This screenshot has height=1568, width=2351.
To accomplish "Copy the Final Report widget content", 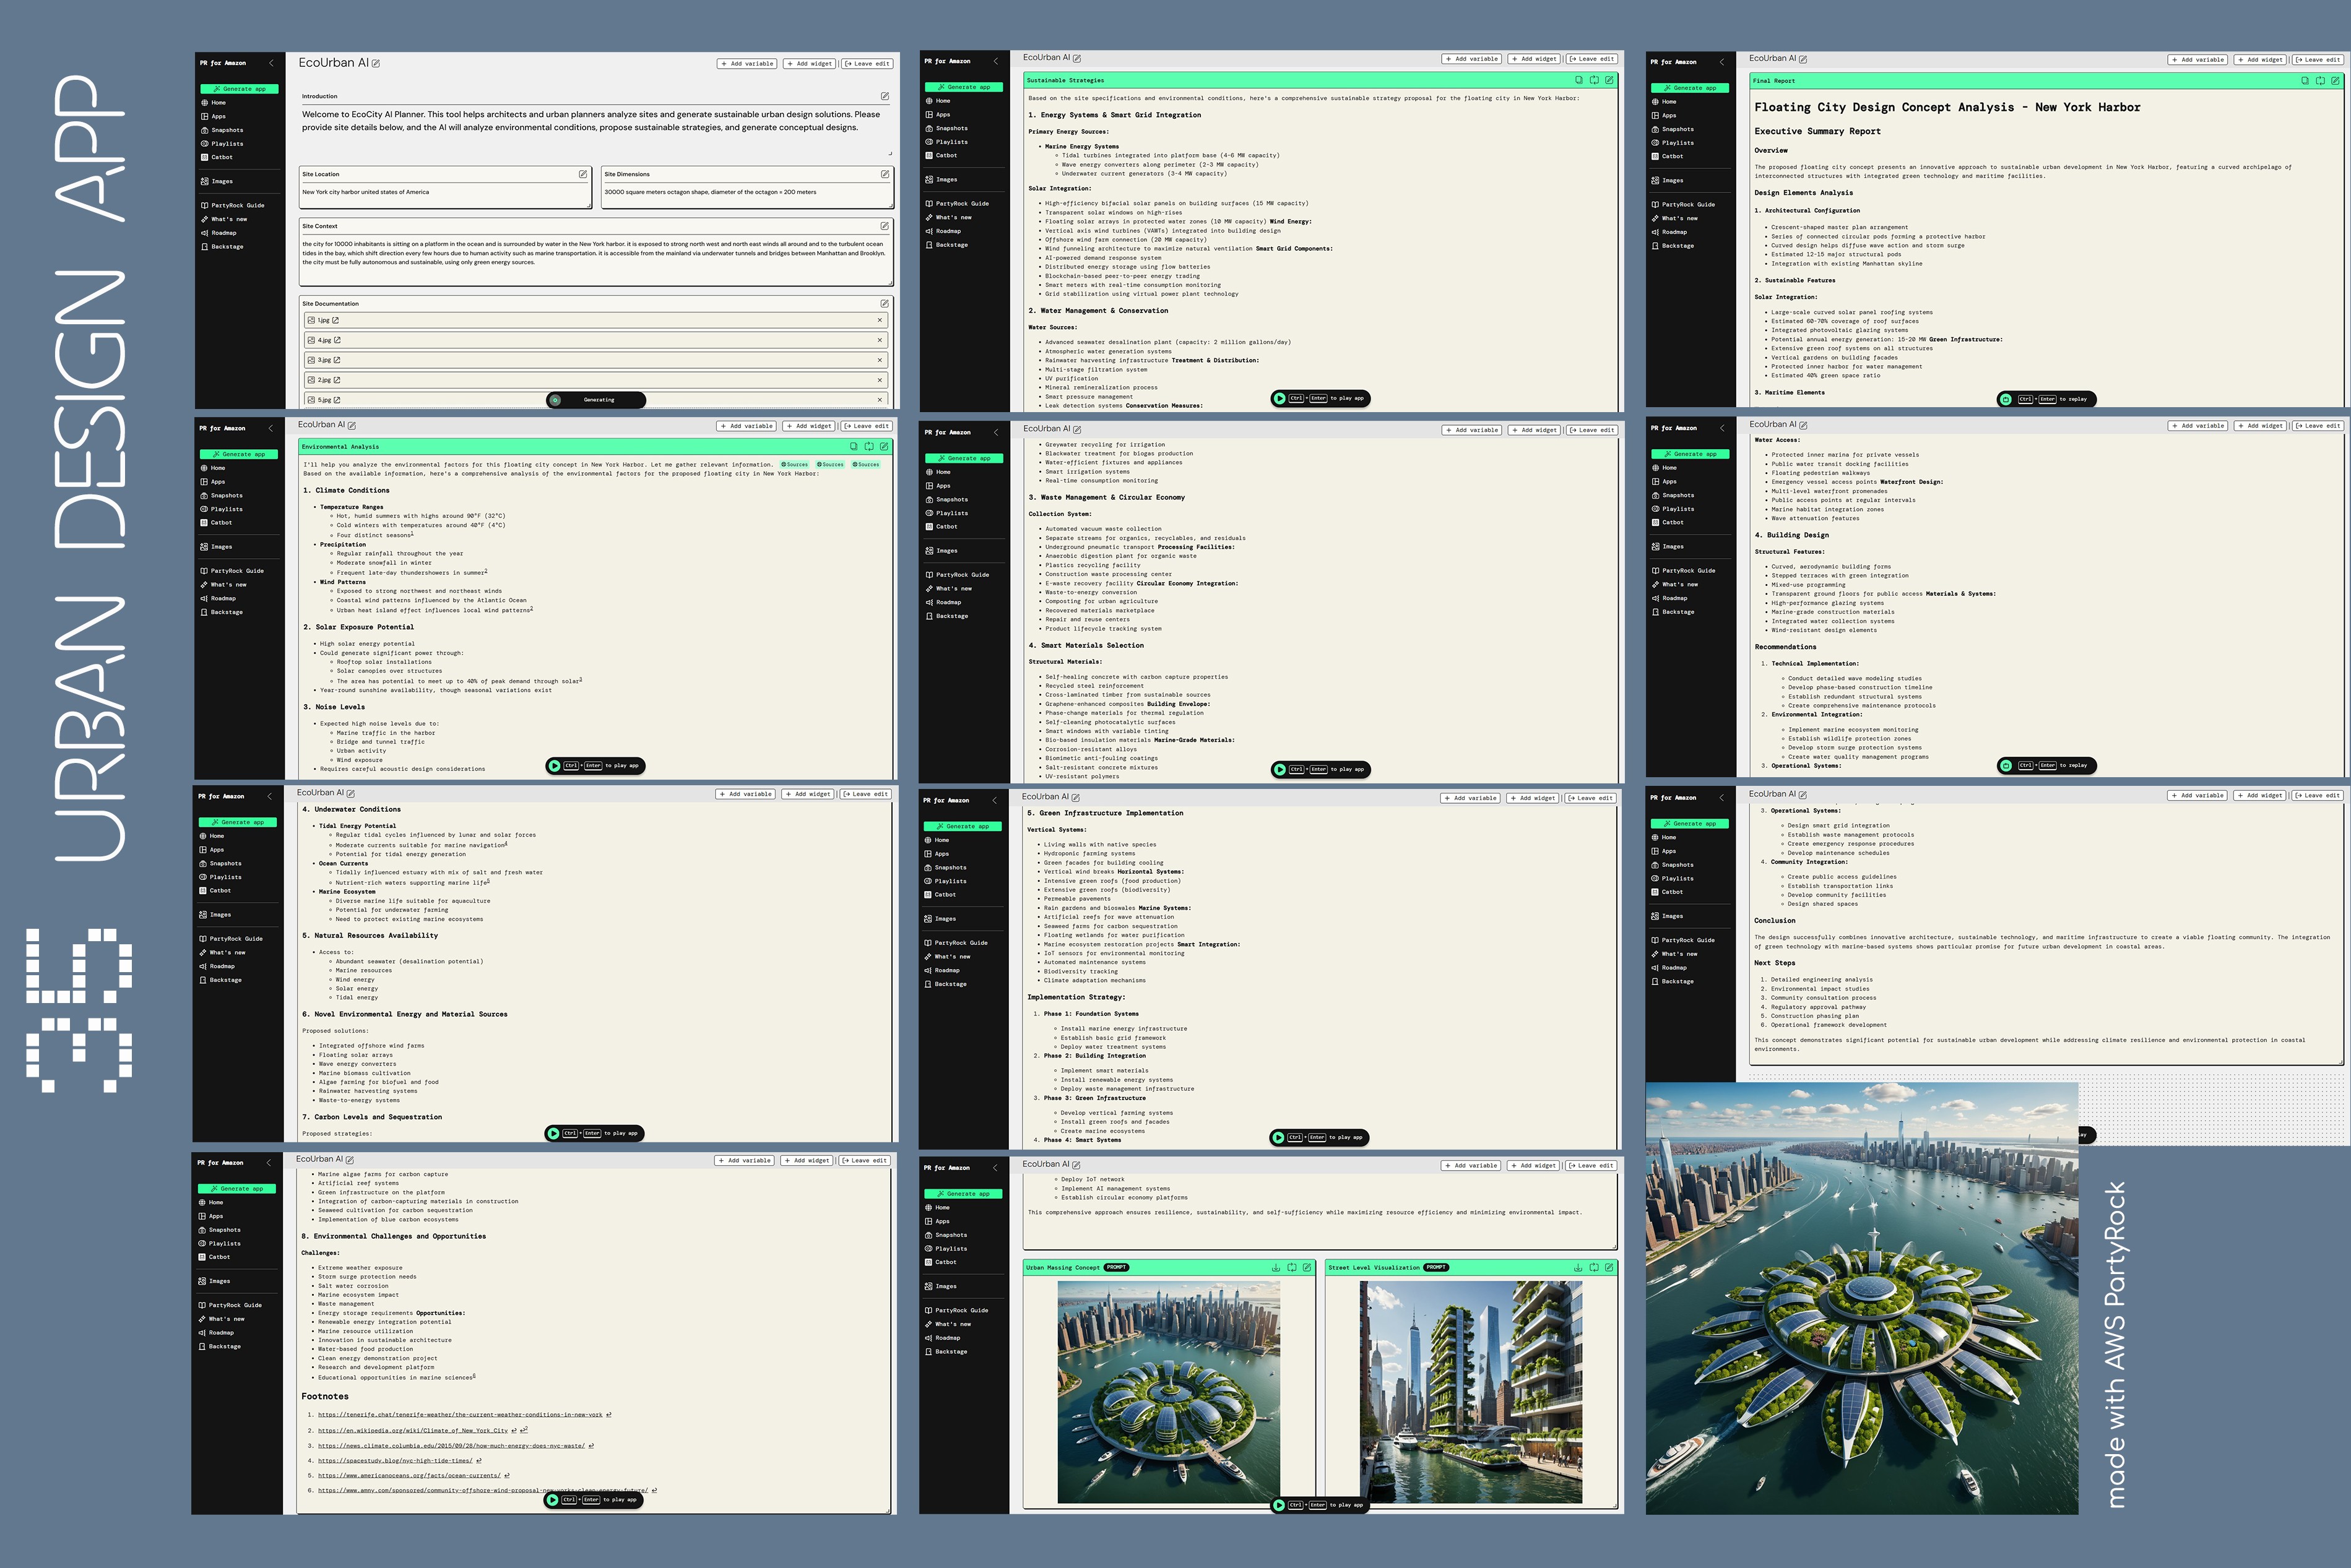I will 2305,81.
